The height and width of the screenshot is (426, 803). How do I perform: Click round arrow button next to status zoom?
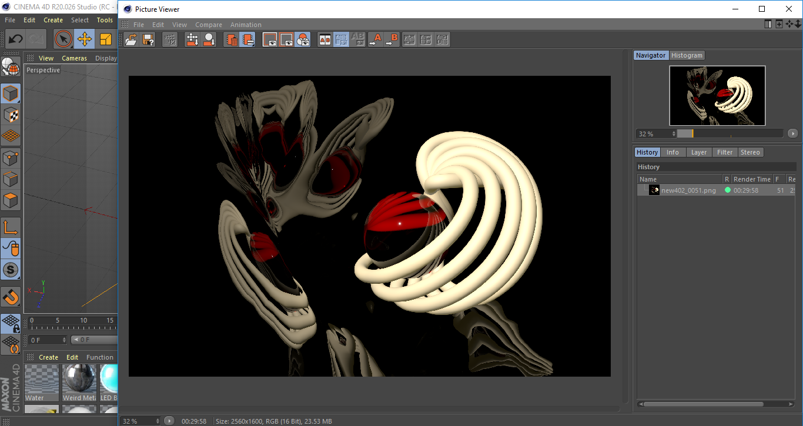(169, 421)
